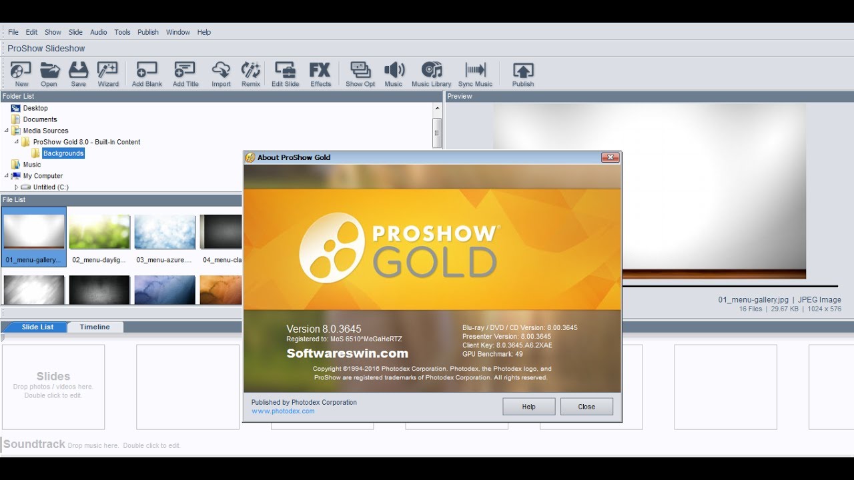Screen dimensions: 854x480
Task: Click the Sync Music icon
Action: pos(475,74)
